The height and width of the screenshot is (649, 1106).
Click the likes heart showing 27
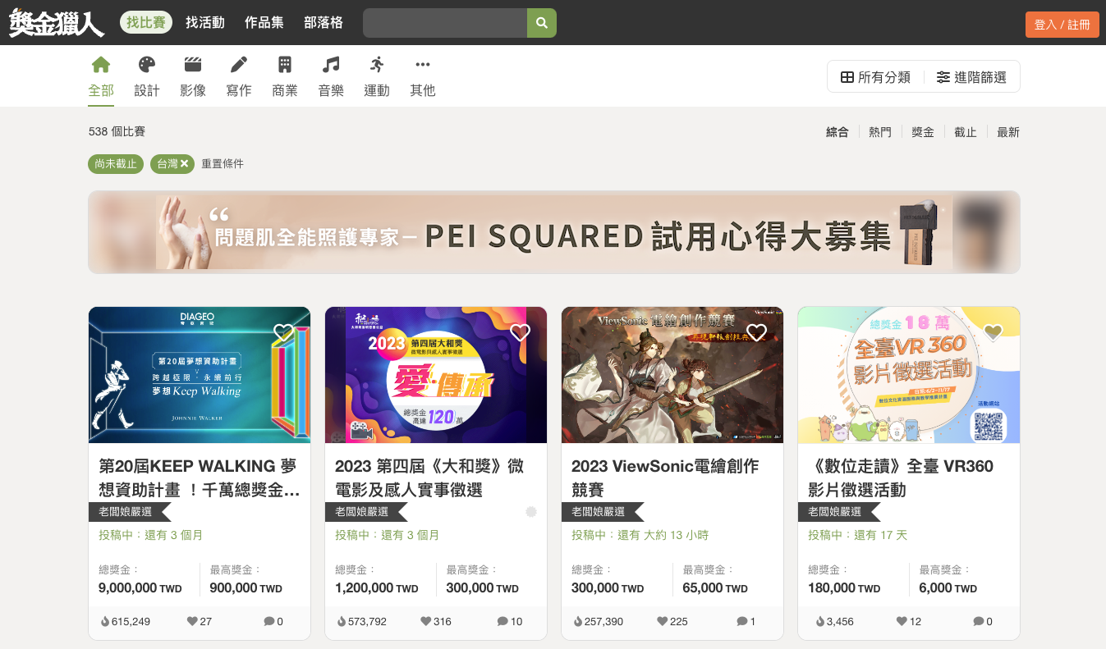point(193,622)
